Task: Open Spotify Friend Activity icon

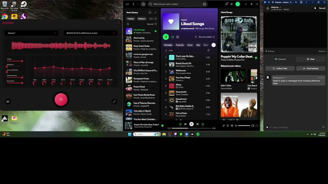Action: point(232,4)
